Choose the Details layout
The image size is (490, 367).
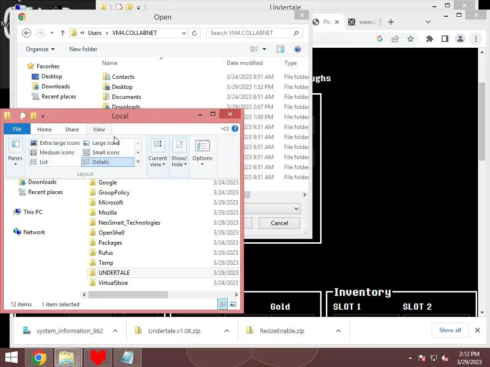pyautogui.click(x=108, y=162)
